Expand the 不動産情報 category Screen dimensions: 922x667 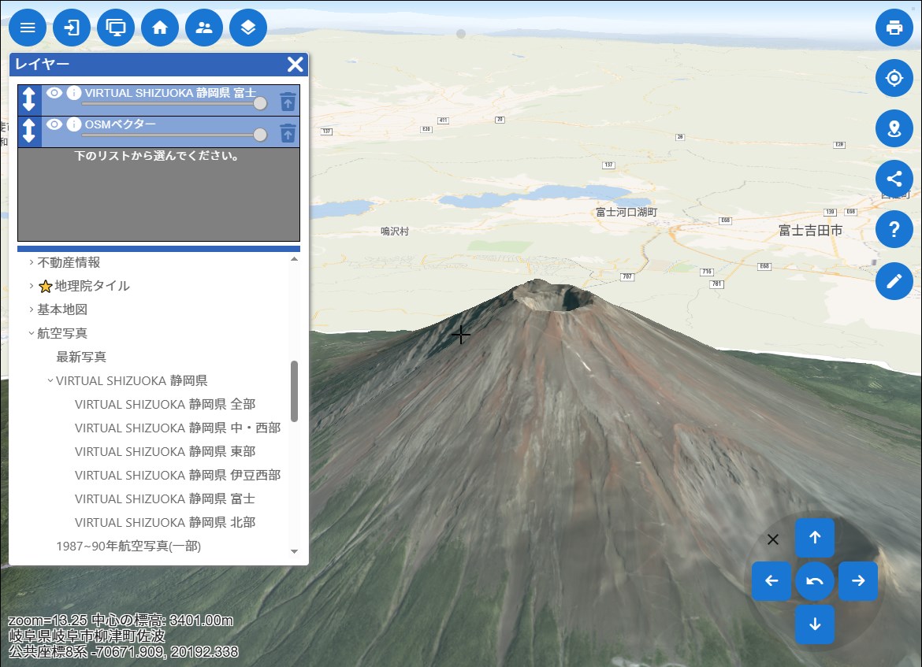32,262
